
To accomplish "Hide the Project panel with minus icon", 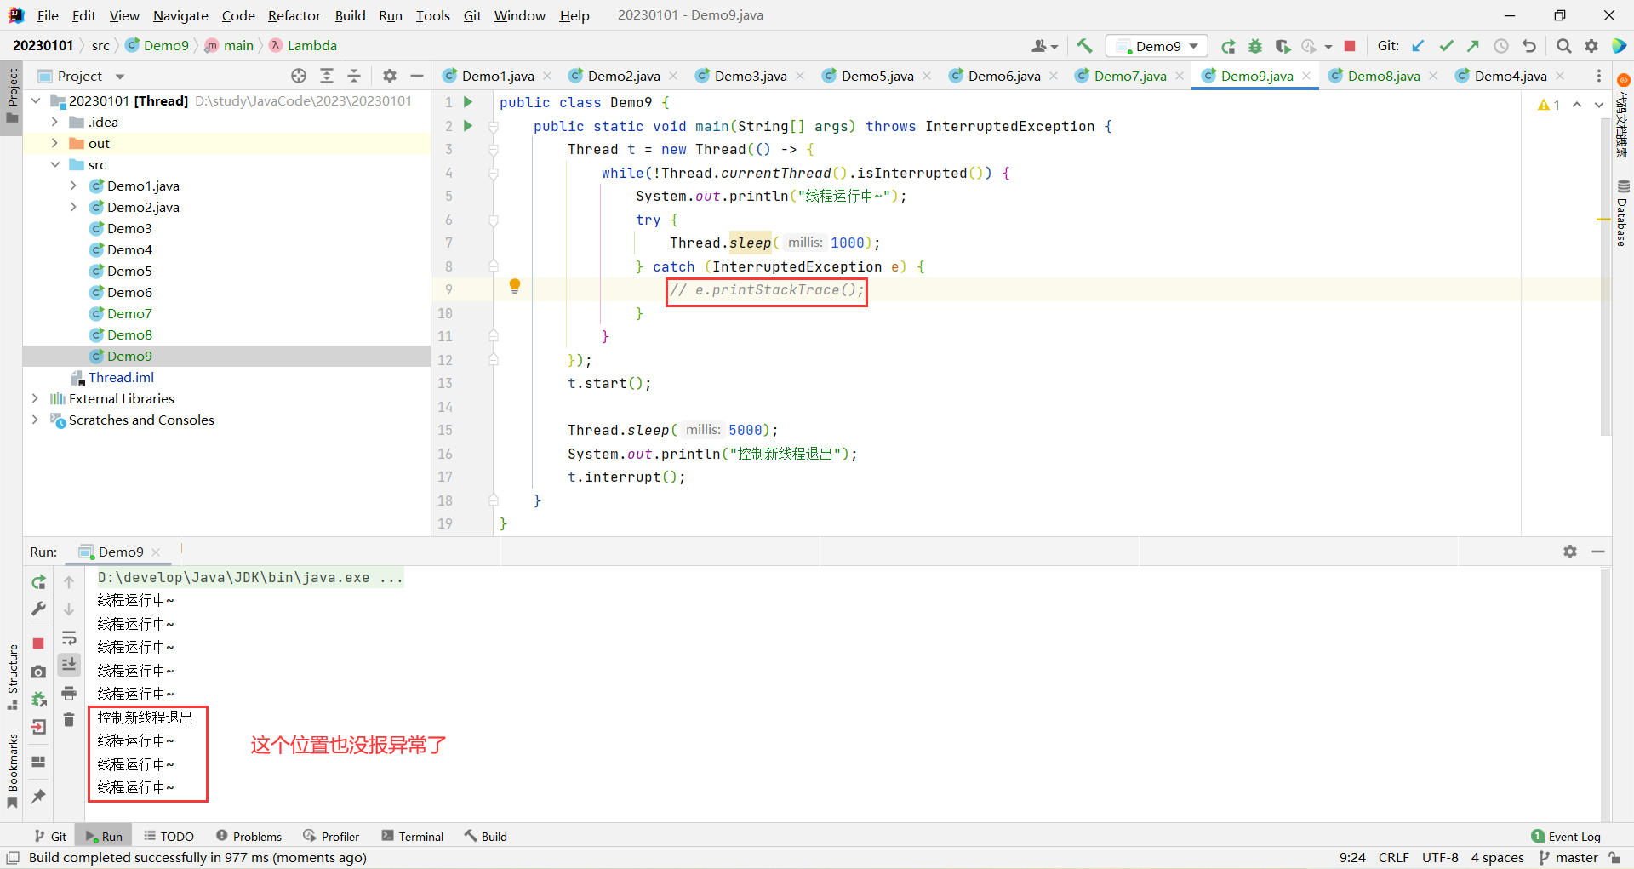I will 417,76.
